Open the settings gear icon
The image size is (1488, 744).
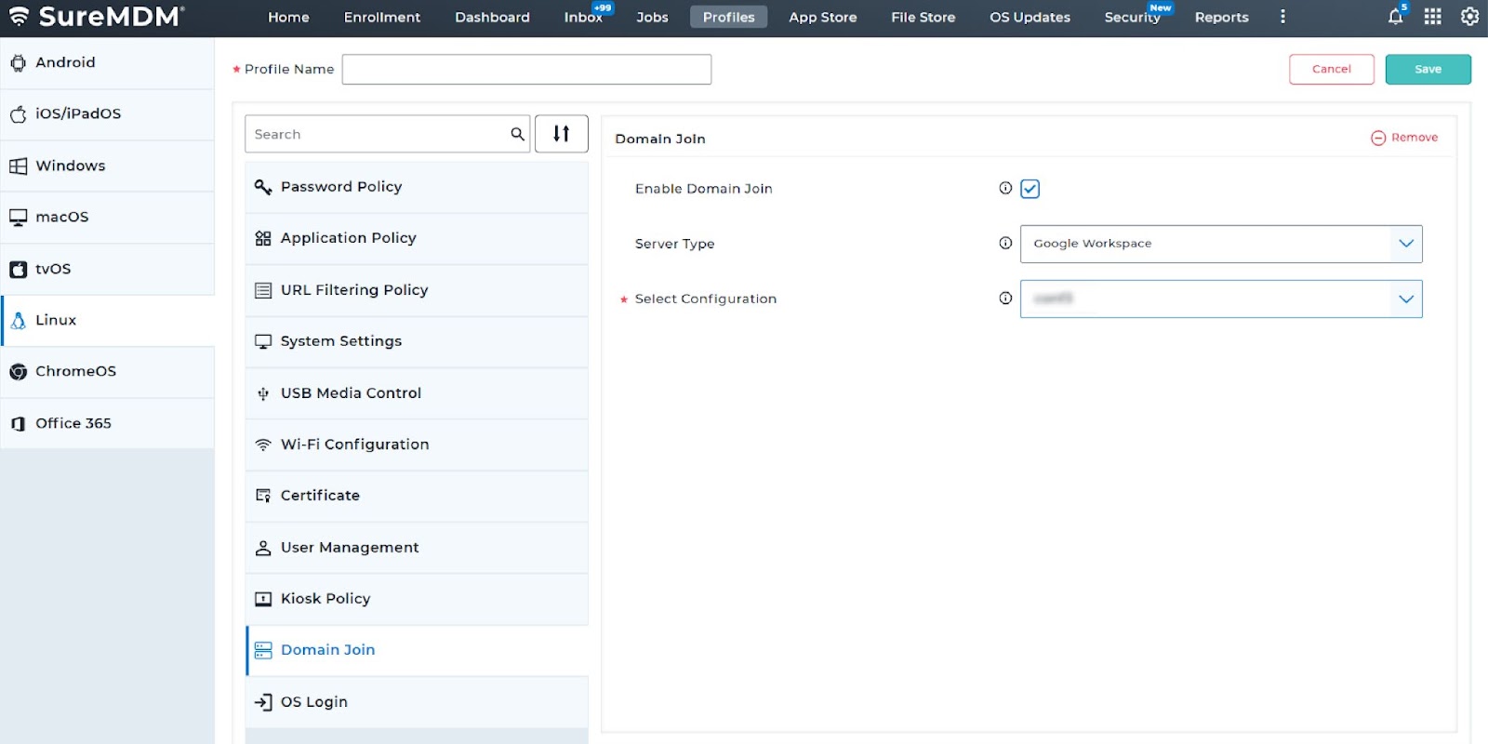(1469, 17)
